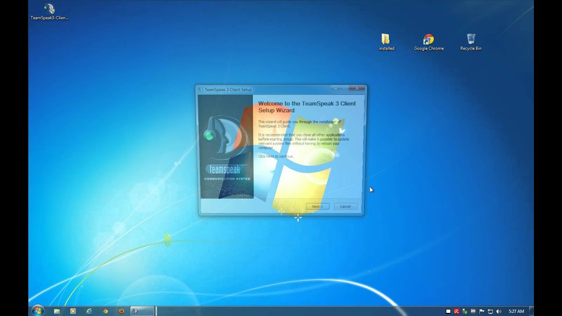Open Action Center flag in system tray

tap(482, 311)
